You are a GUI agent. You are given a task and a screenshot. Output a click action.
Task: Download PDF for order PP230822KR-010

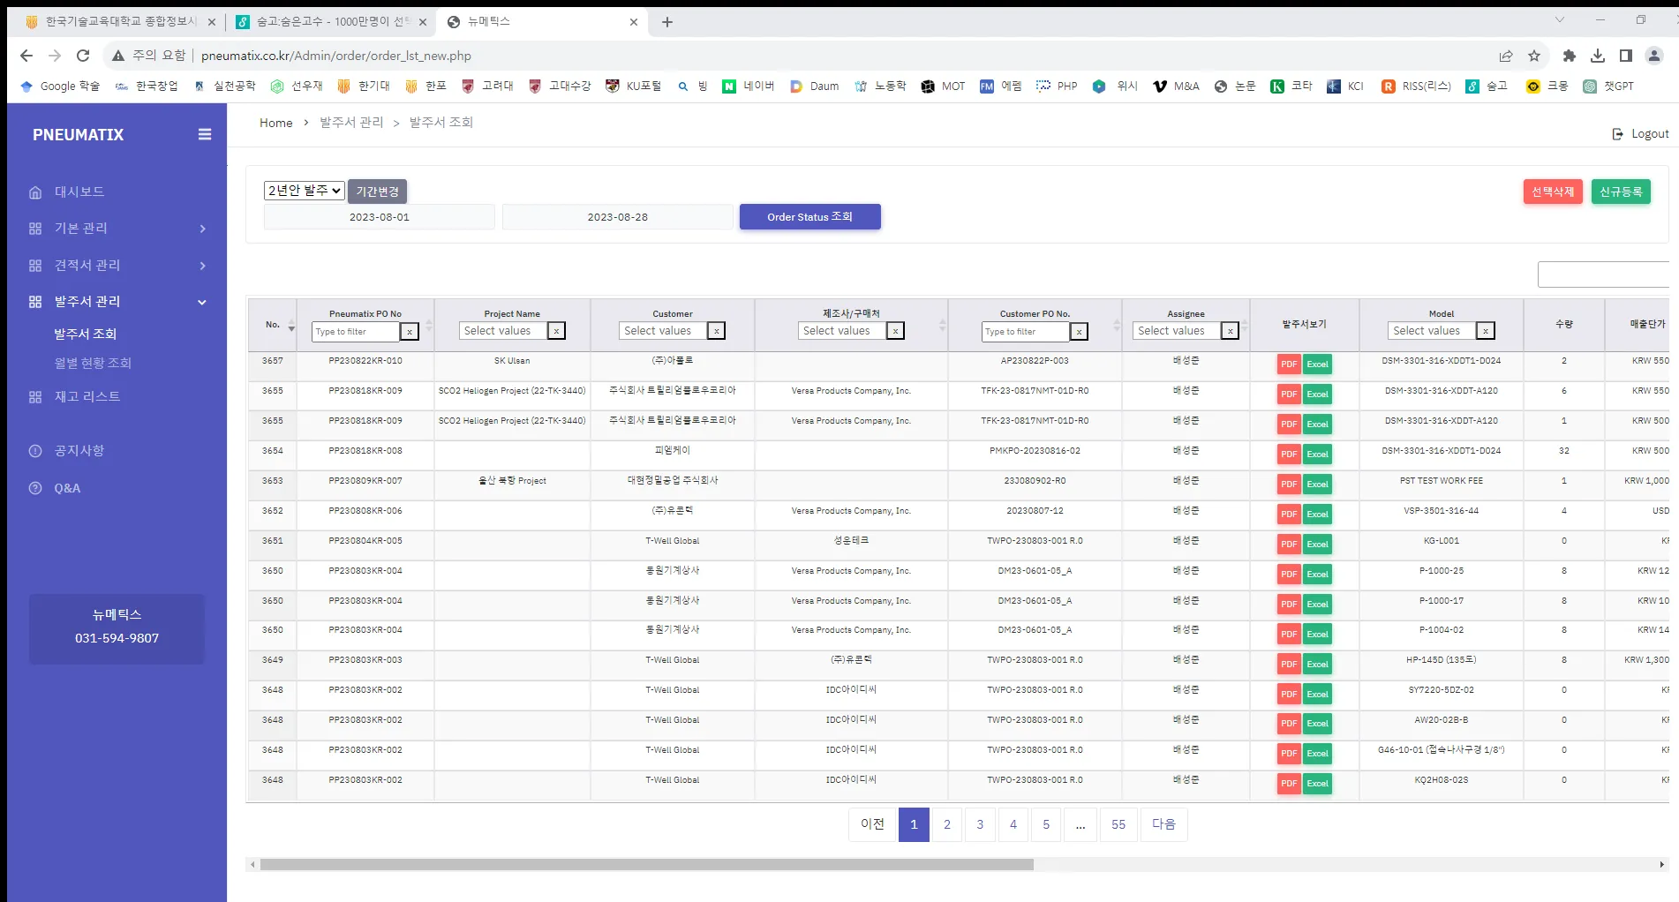click(1289, 364)
